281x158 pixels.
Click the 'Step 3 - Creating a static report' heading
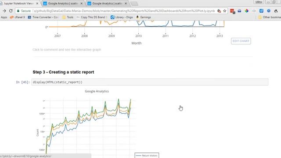(x=63, y=72)
